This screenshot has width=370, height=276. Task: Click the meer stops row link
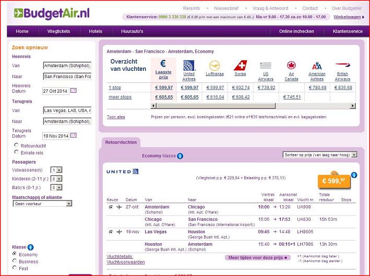[x=120, y=97]
